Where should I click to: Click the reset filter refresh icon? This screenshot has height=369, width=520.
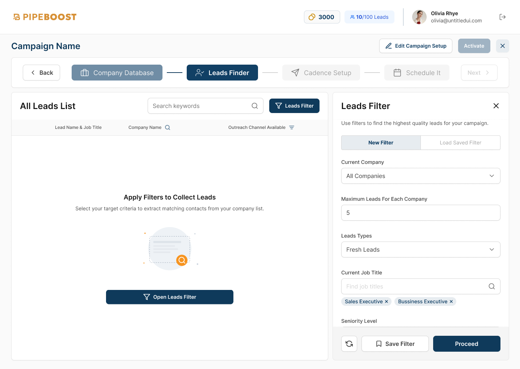coord(349,344)
